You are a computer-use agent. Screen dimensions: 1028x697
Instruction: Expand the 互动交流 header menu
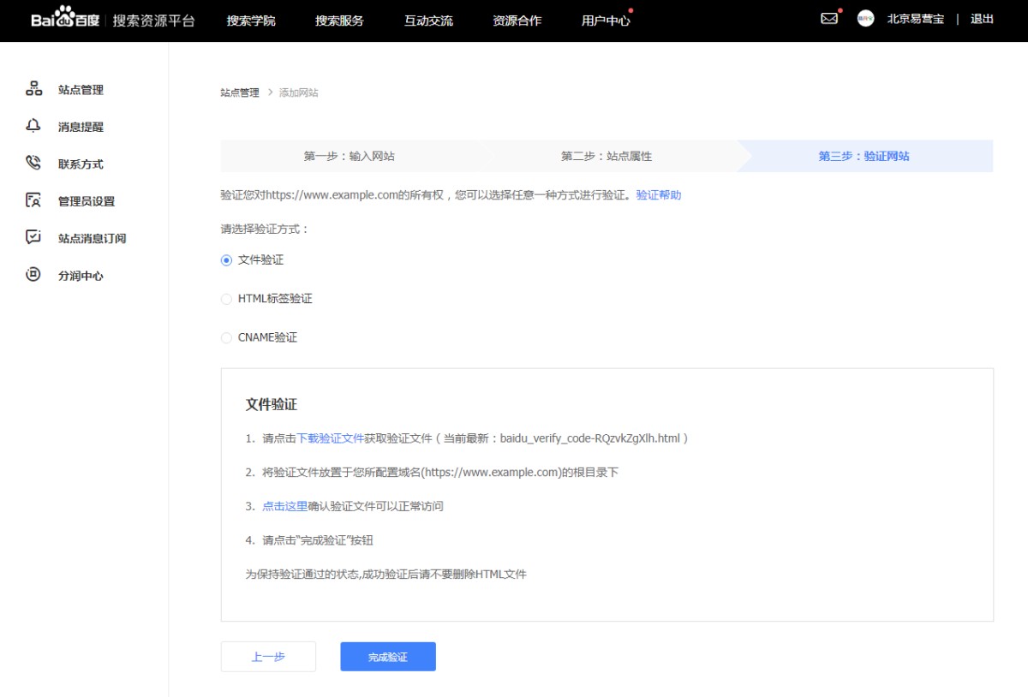point(428,21)
